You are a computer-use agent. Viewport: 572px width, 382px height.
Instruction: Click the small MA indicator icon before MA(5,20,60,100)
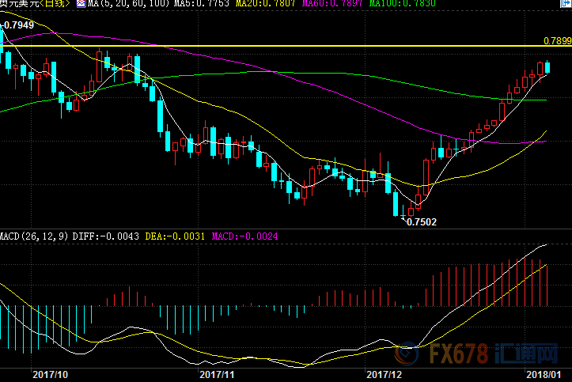81,5
